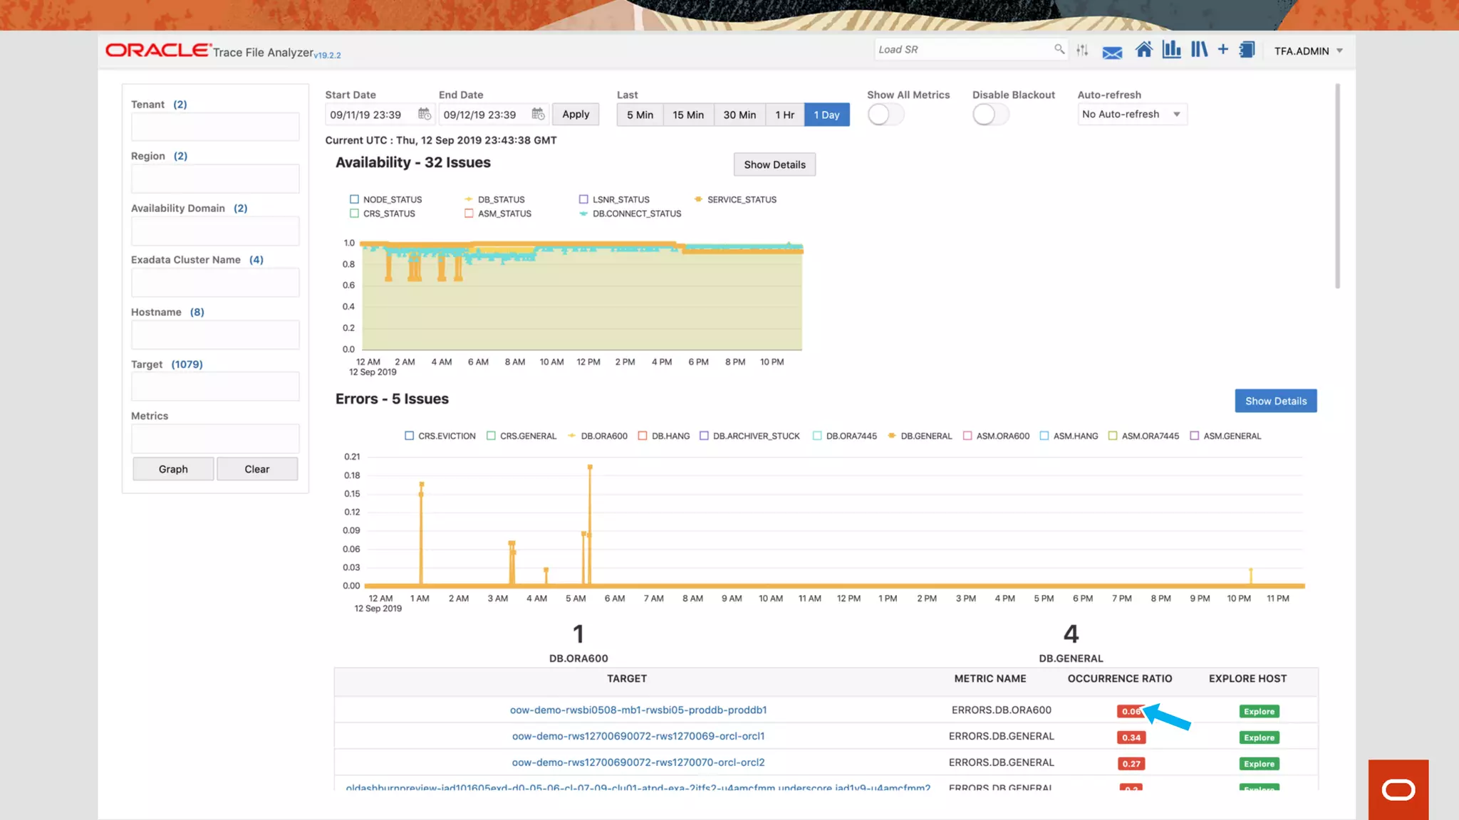Go to the home dashboard icon
1459x820 pixels.
tap(1143, 50)
